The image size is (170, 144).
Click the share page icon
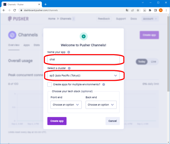[x=132, y=10]
